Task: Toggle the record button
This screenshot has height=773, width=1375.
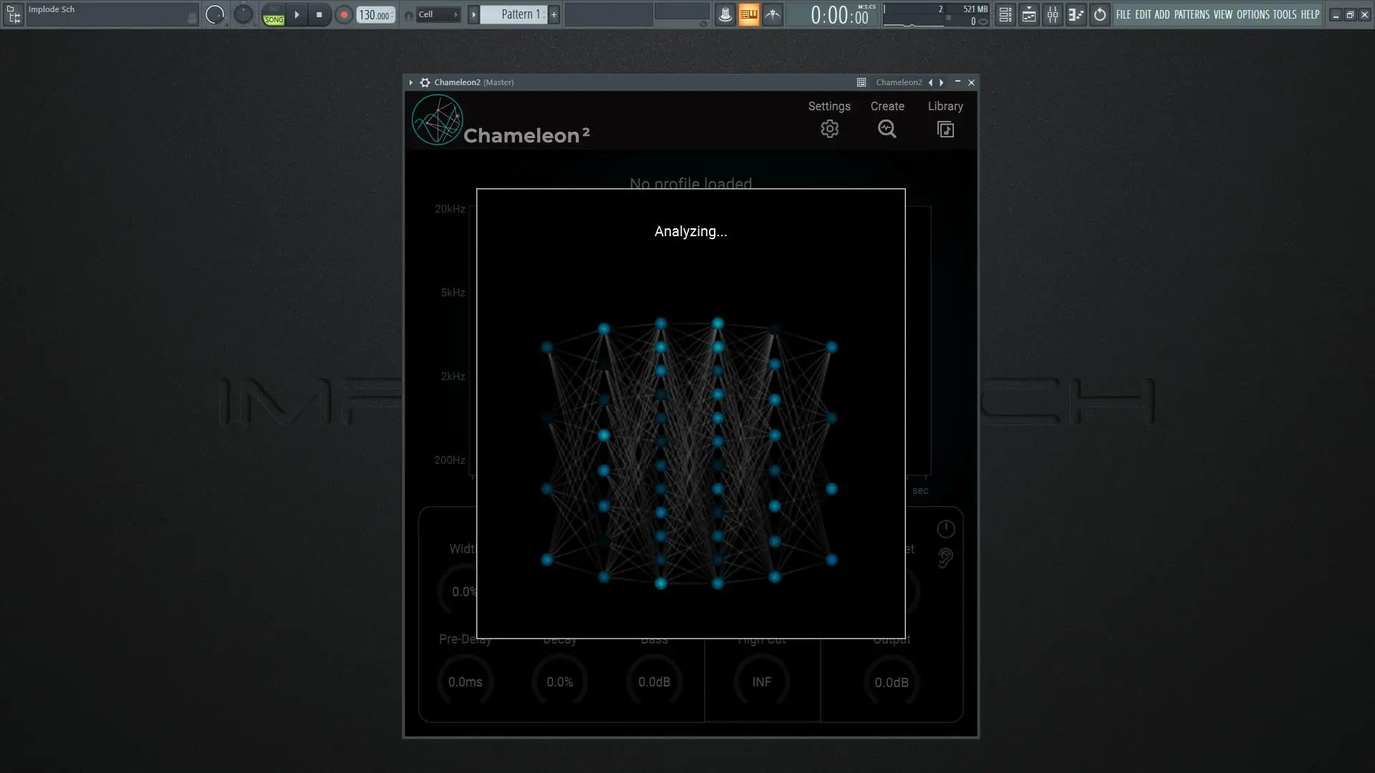Action: coord(344,14)
